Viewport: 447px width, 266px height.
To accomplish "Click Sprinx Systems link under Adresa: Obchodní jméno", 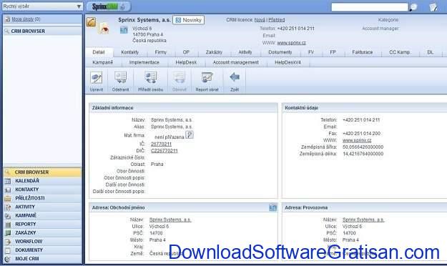I will pos(170,220).
